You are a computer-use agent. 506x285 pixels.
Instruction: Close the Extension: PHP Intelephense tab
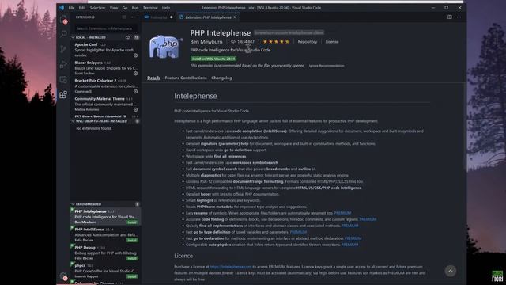click(235, 17)
